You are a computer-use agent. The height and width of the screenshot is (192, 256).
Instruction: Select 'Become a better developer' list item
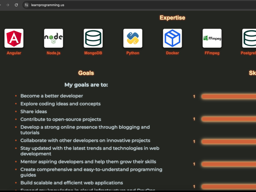52,96
